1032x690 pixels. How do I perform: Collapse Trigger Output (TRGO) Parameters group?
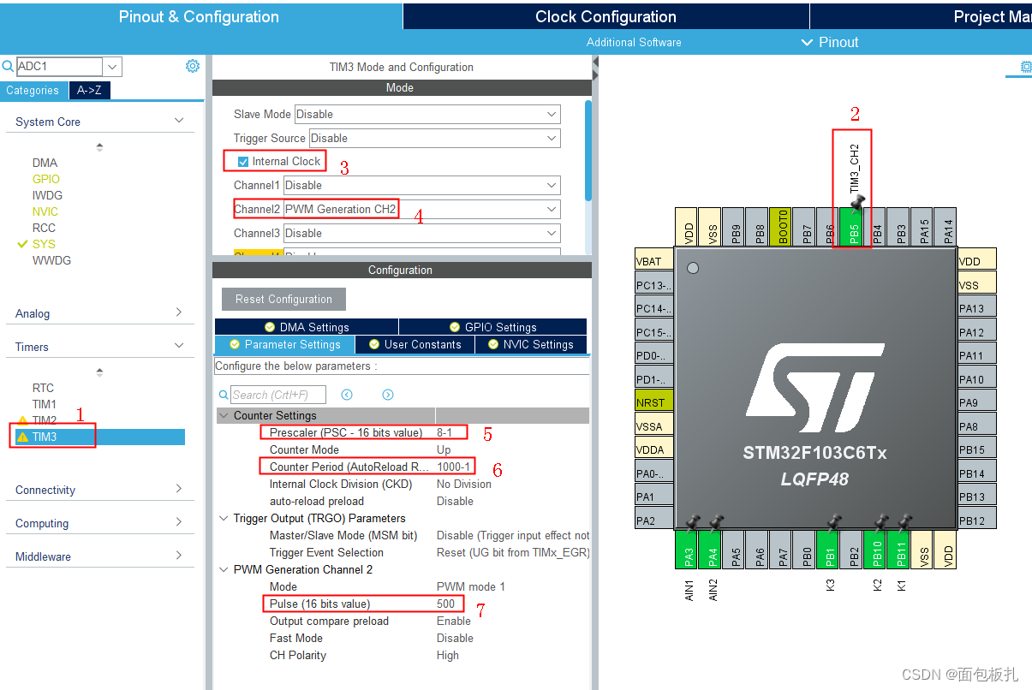(x=224, y=518)
